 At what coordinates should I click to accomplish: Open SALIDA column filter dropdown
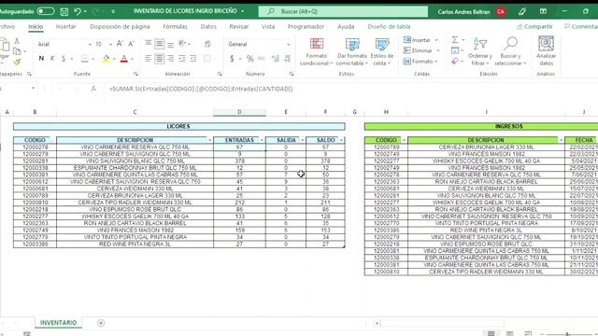303,140
